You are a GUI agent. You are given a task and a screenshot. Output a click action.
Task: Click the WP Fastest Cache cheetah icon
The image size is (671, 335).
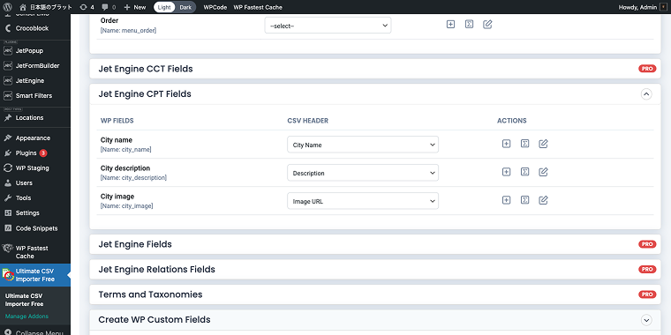8,249
